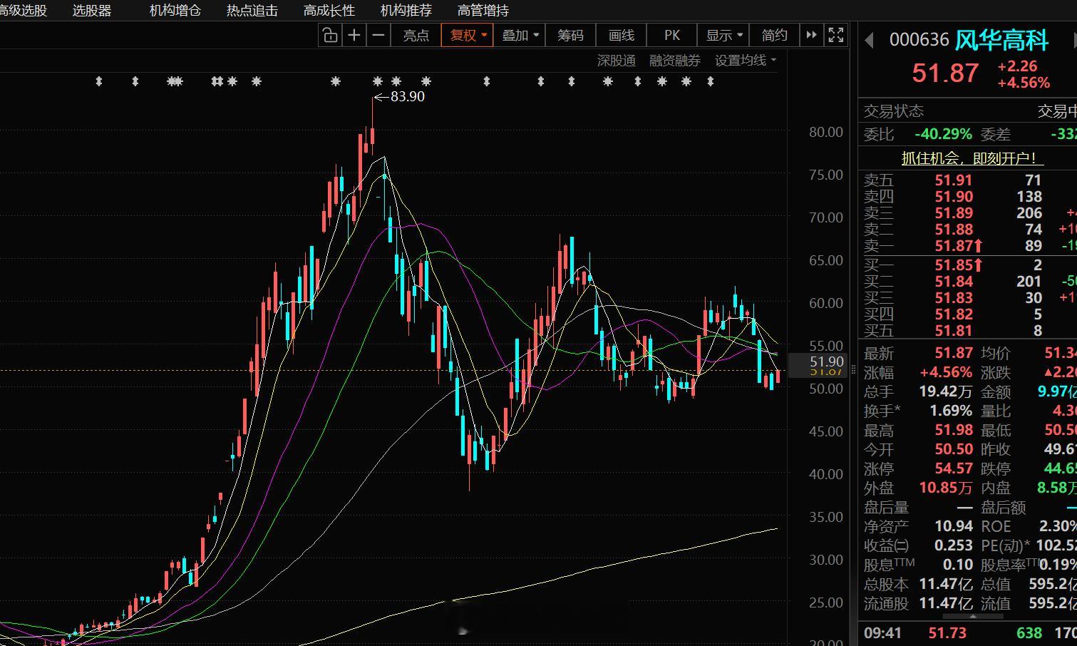
Task: Open the 机构增仓 menu
Action: [175, 11]
